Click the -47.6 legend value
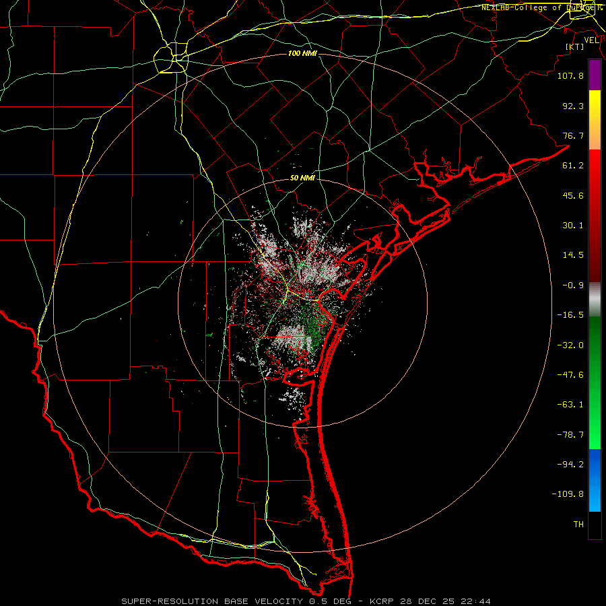 pyautogui.click(x=570, y=375)
